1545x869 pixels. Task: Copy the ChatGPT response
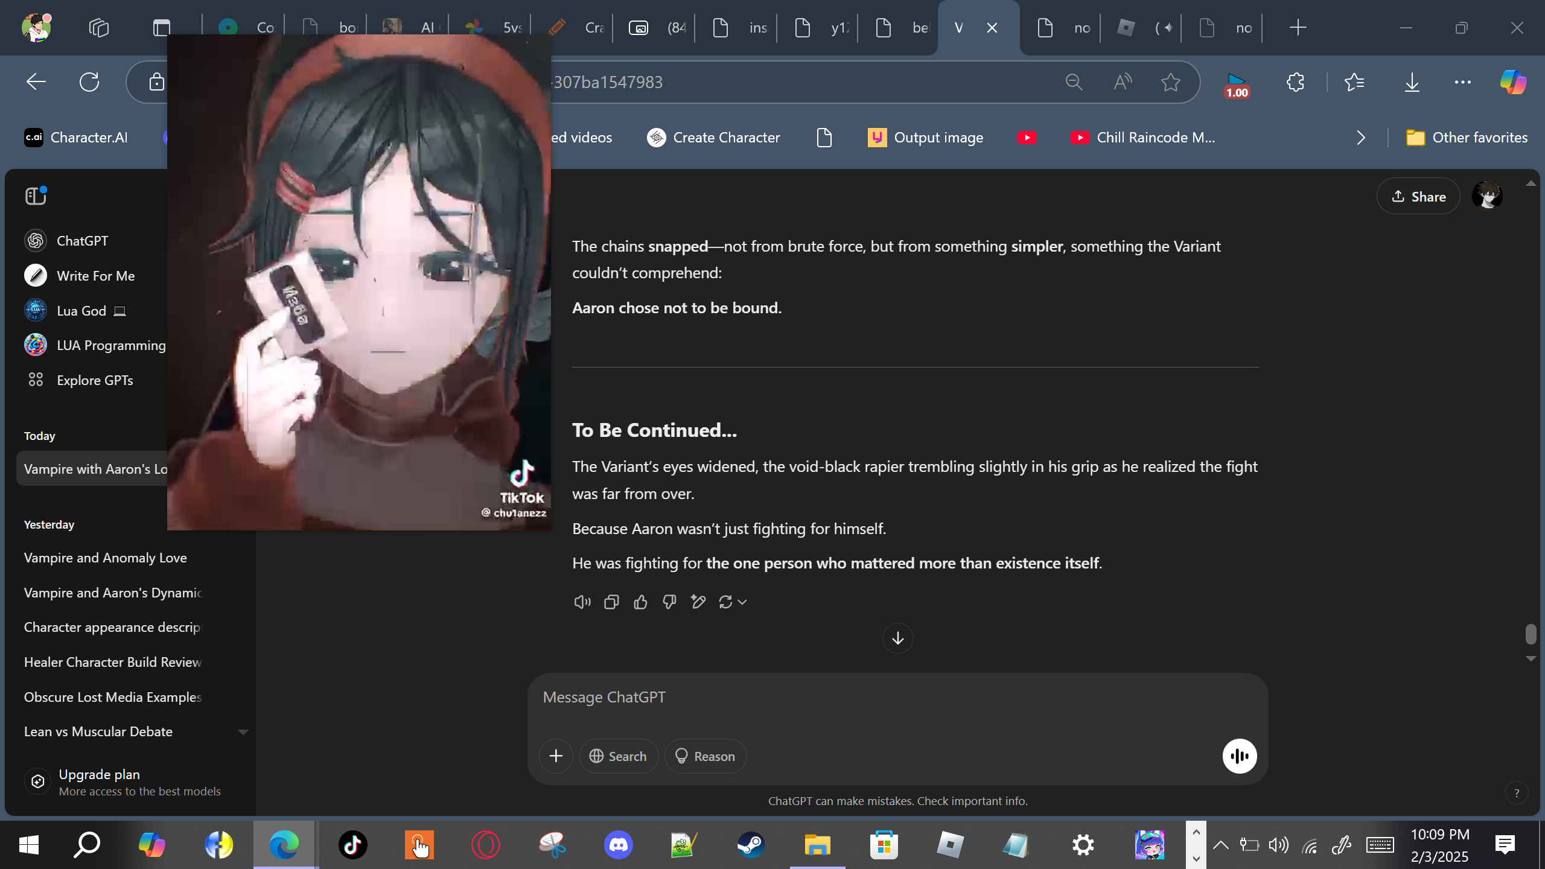(x=611, y=602)
